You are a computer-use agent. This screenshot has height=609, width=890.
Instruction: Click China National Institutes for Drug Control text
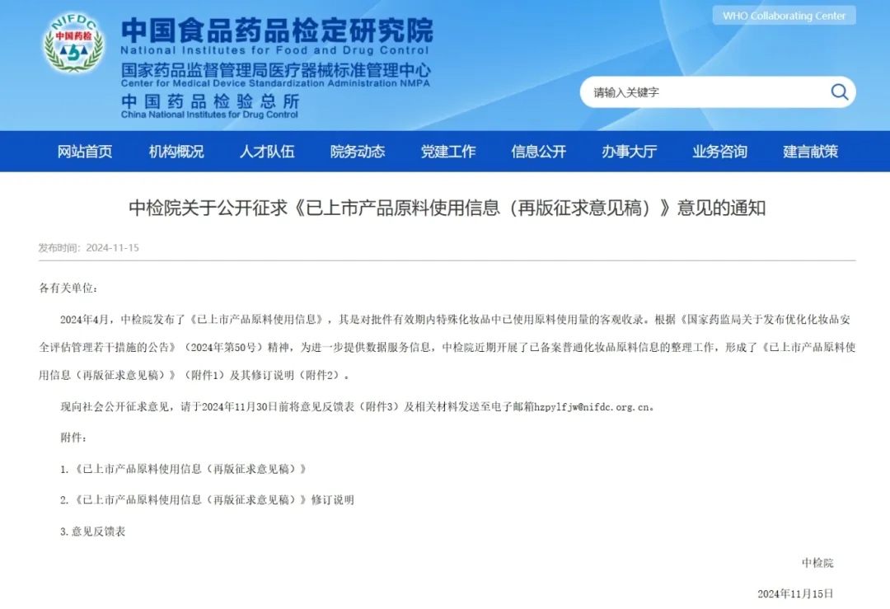click(209, 115)
